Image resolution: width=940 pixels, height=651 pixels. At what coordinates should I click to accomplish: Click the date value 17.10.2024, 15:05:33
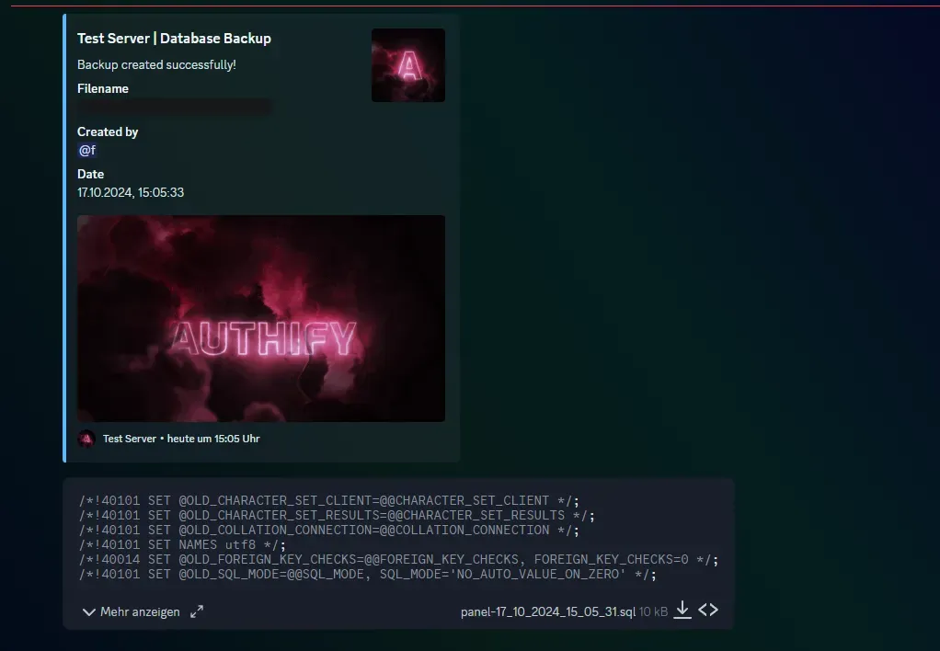(131, 192)
